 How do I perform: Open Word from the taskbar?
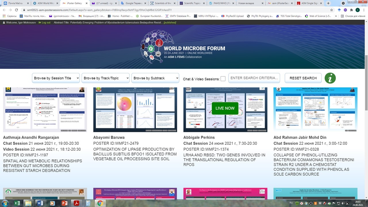click(x=41, y=203)
